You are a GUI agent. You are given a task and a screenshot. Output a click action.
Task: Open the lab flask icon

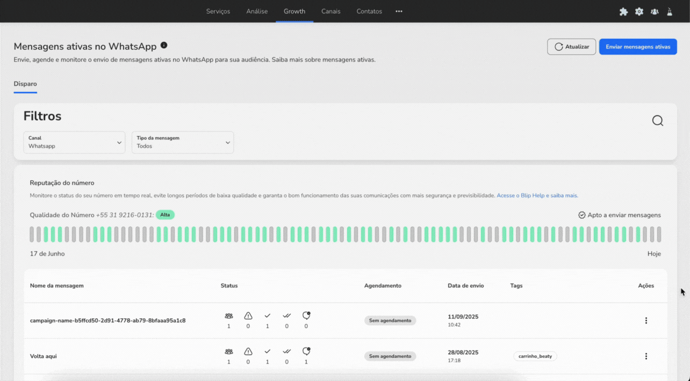(670, 11)
